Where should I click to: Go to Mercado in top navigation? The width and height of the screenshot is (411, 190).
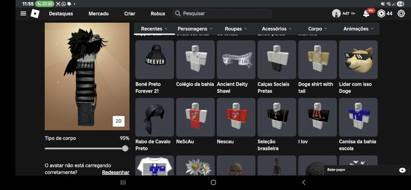[99, 14]
